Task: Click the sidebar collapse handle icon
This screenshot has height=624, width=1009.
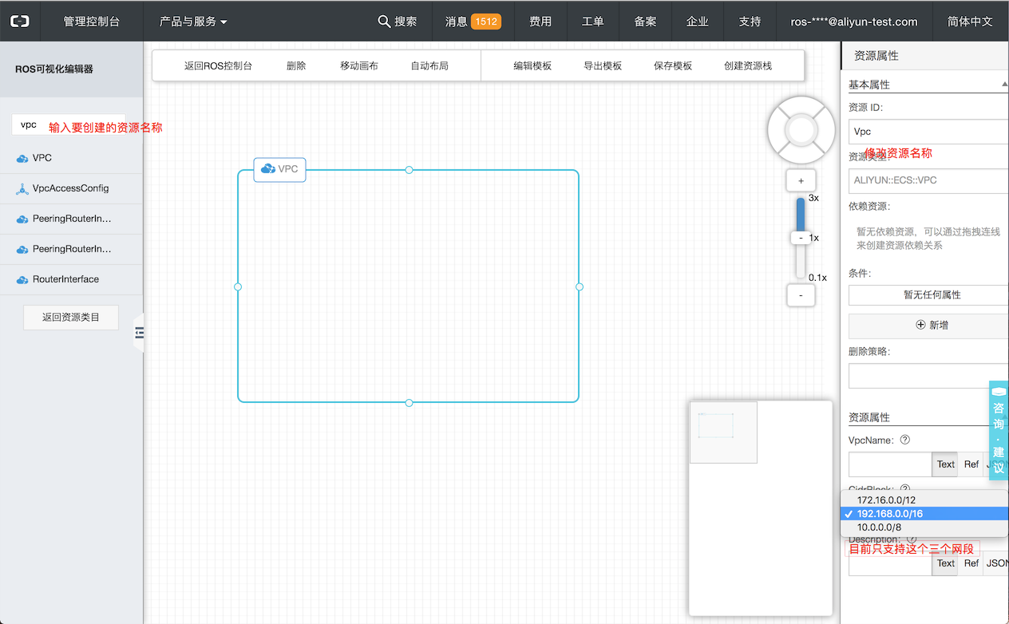Action: pos(139,333)
